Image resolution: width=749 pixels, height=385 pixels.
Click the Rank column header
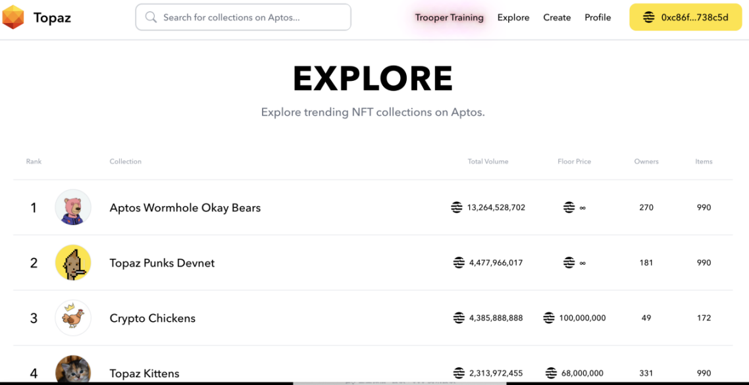click(x=34, y=161)
